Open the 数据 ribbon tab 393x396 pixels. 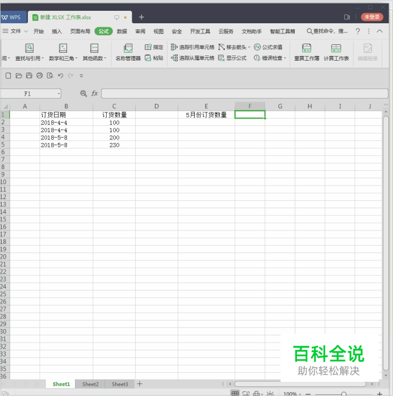(x=122, y=31)
